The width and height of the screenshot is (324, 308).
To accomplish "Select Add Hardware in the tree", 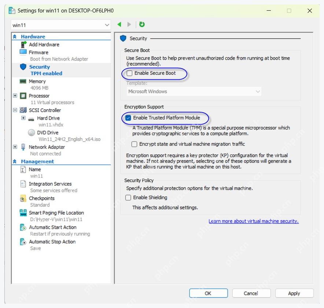I will tap(44, 45).
